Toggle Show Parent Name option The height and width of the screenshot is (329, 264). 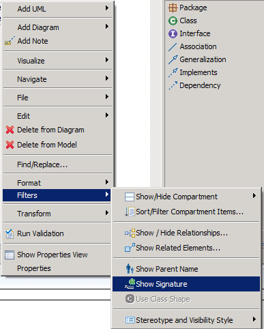(186, 269)
